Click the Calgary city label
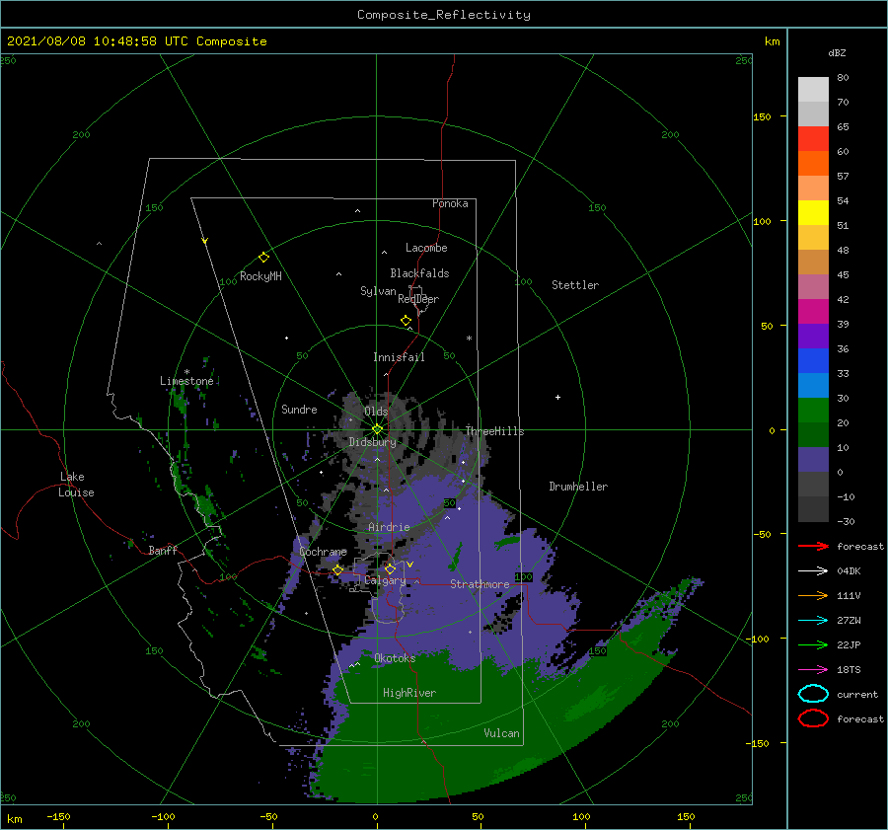The width and height of the screenshot is (888, 830). [x=385, y=580]
